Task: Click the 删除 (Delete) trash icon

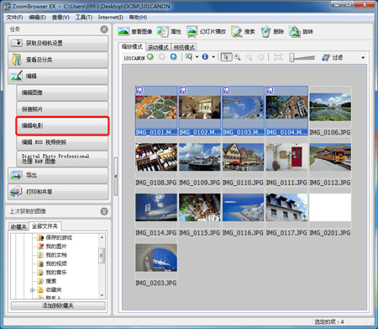Action: click(265, 32)
